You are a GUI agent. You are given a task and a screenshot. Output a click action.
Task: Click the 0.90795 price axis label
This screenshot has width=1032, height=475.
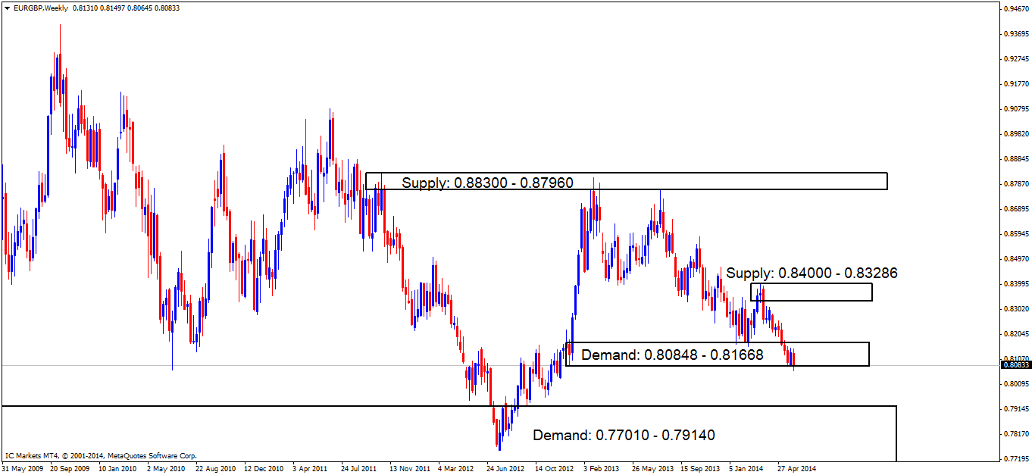1015,109
